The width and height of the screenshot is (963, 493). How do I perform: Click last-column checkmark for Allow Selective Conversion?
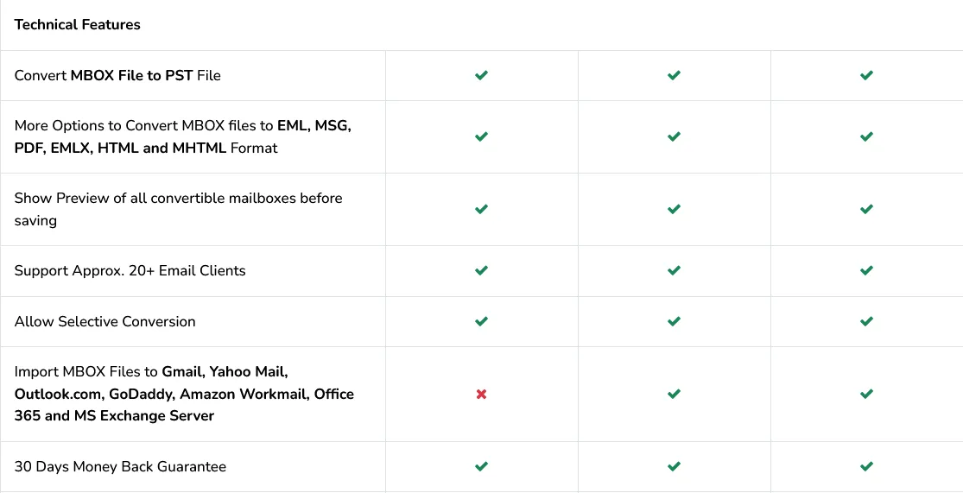pos(866,321)
